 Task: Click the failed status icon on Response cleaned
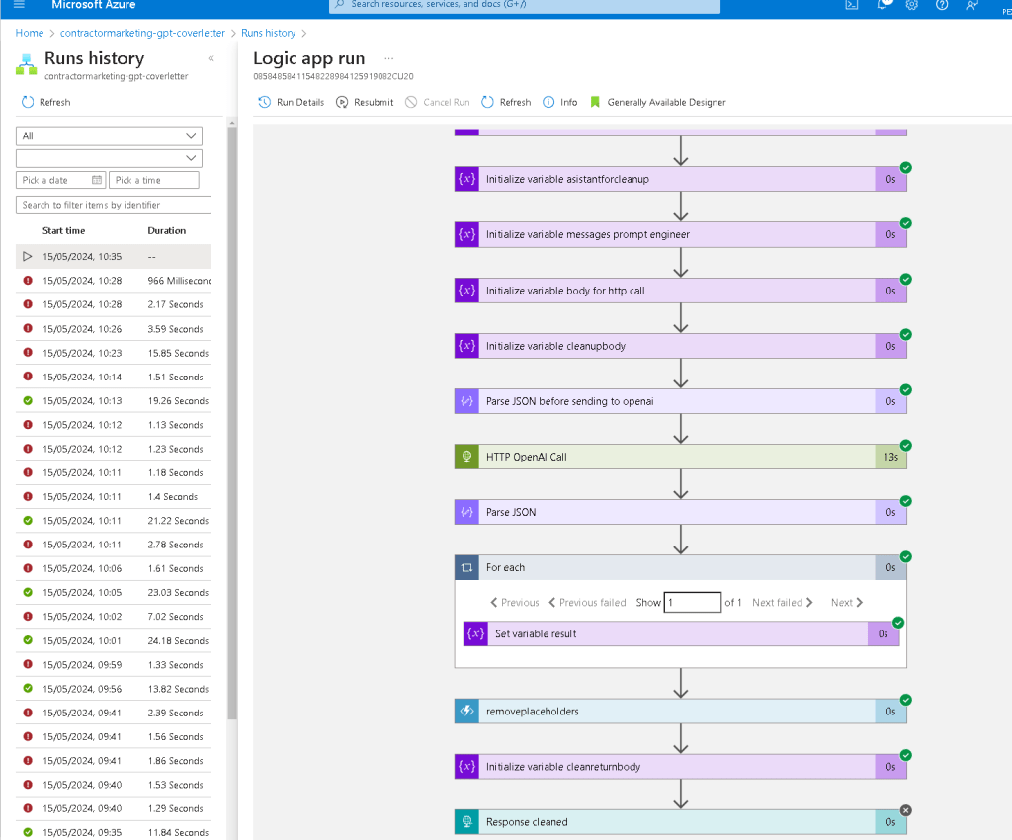(905, 810)
